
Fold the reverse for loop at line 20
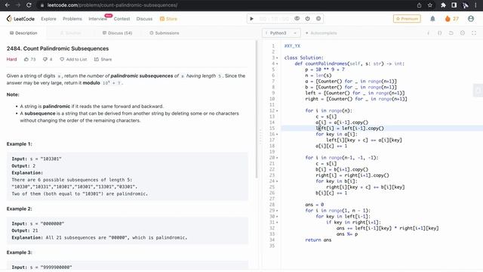click(x=277, y=158)
